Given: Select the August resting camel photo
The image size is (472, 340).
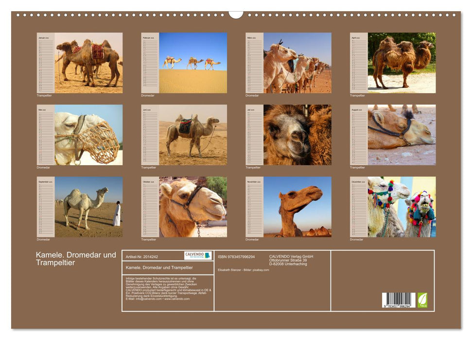Looking at the screenshot, I should [x=402, y=135].
